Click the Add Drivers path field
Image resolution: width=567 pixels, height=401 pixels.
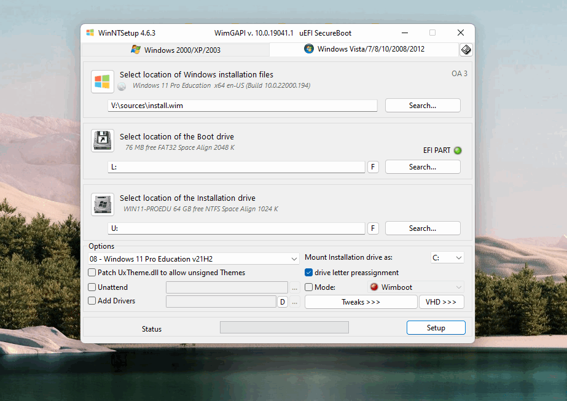221,302
